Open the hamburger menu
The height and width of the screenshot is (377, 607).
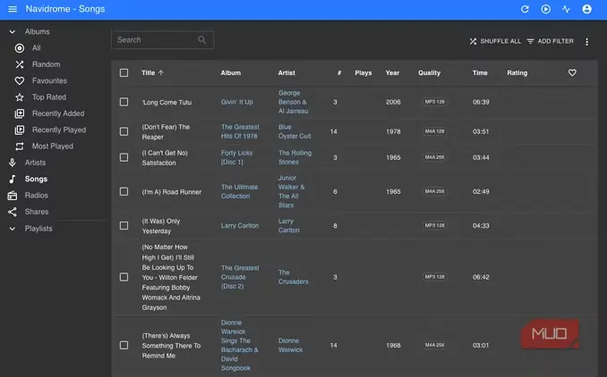[13, 9]
